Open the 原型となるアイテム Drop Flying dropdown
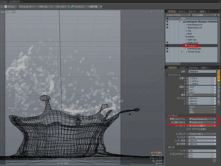The height and width of the screenshot is (166, 221). click(202, 119)
